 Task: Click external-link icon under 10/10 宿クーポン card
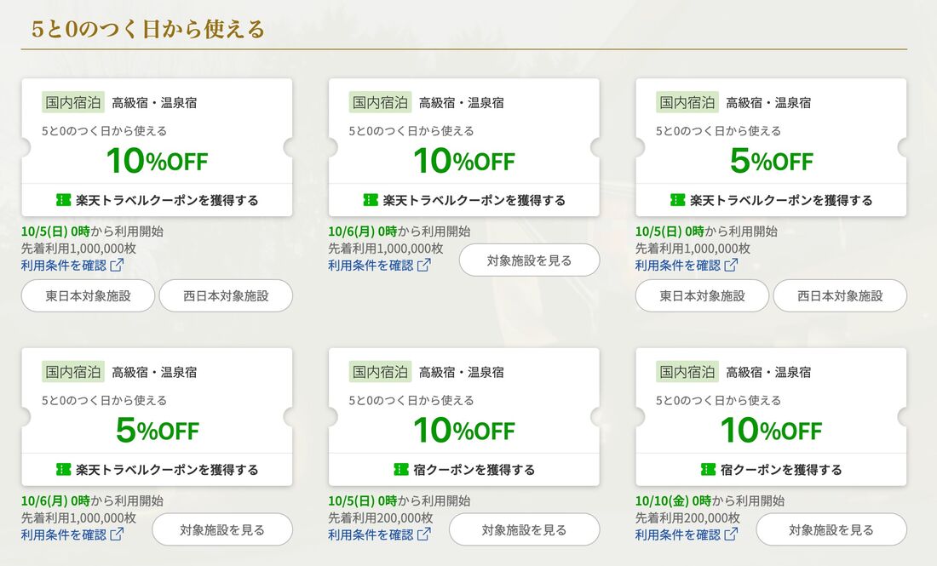point(731,535)
